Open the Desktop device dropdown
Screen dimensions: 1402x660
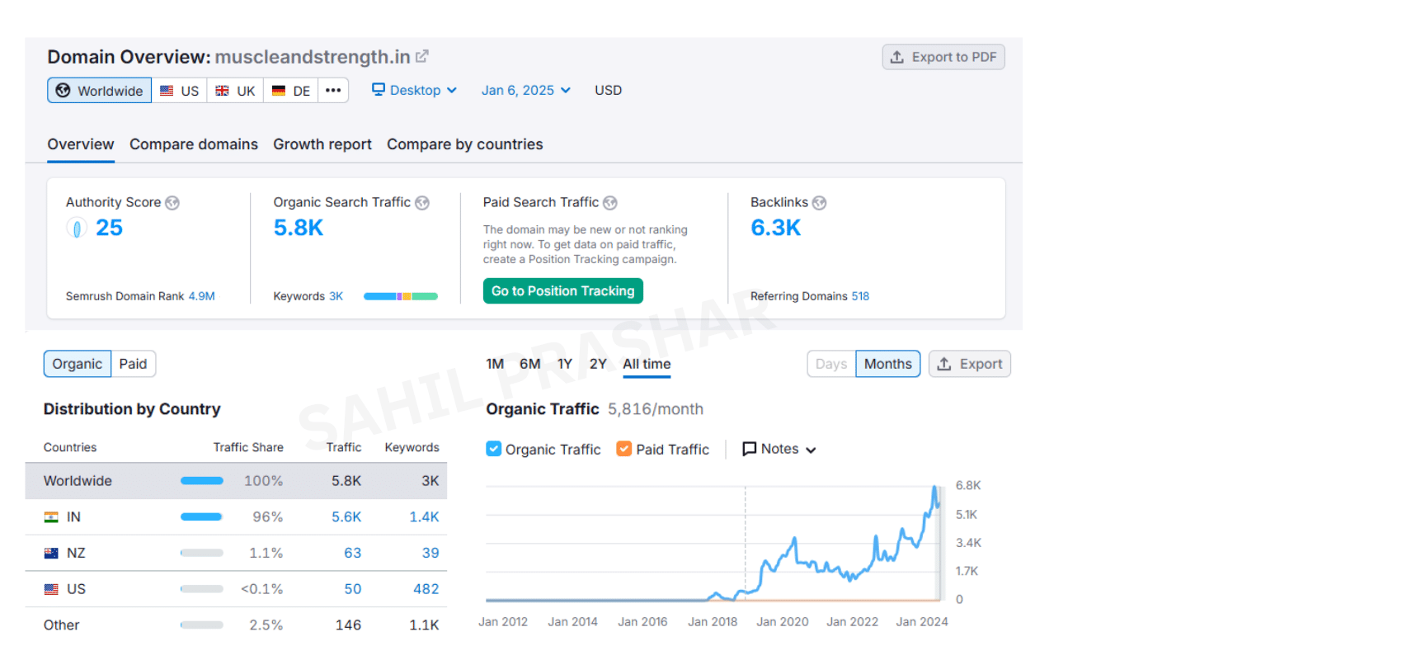pyautogui.click(x=414, y=90)
